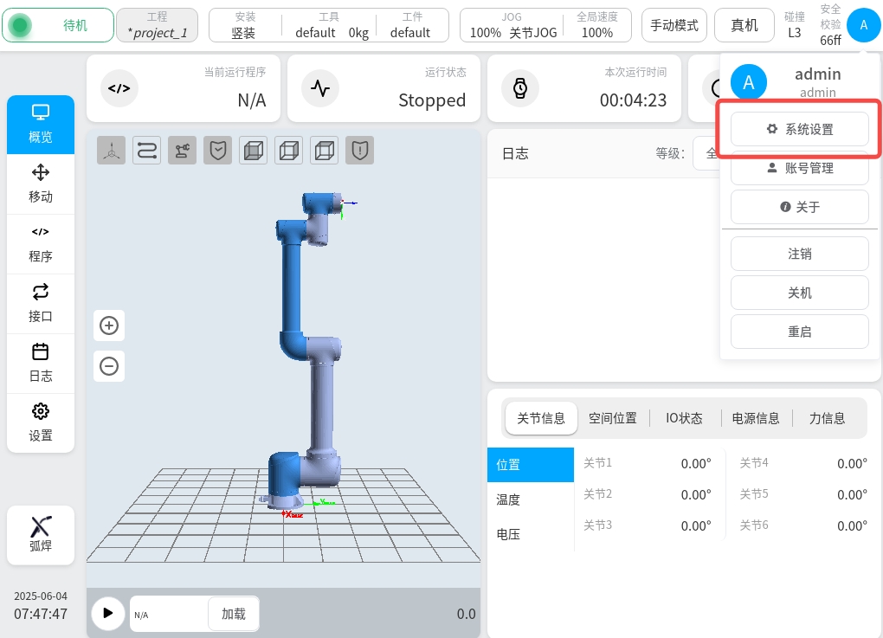Open the 程序 (Program) sidebar page
This screenshot has width=883, height=638.
(x=41, y=244)
